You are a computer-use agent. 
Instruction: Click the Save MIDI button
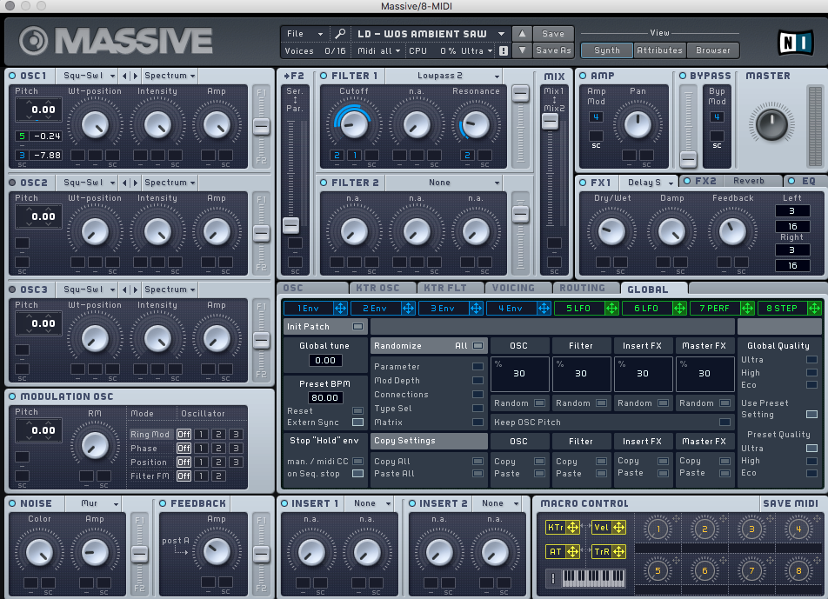click(789, 503)
